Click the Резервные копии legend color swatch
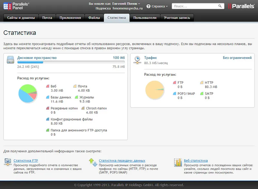Viewport: 258px width, 189px height. (48, 108)
